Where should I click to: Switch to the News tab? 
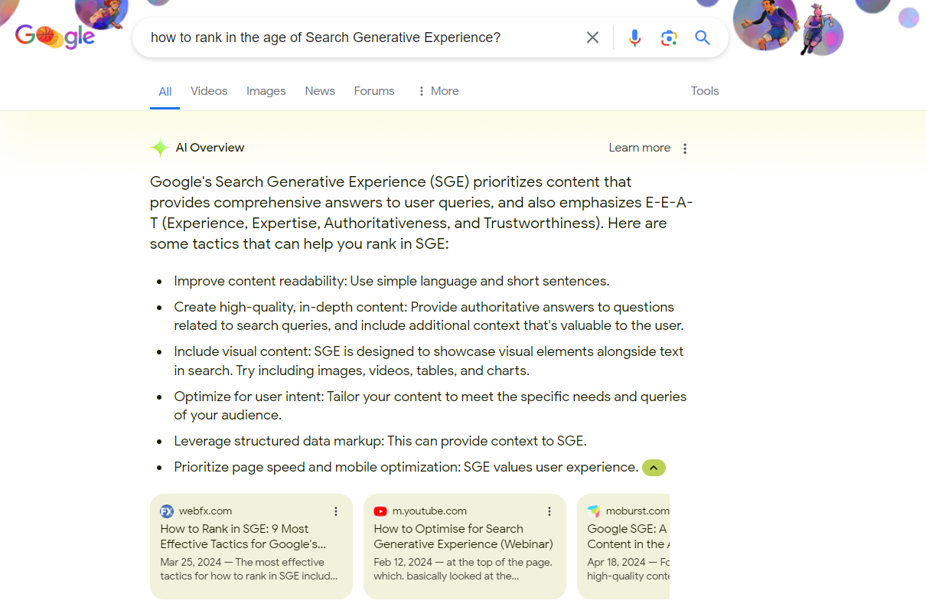tap(320, 91)
